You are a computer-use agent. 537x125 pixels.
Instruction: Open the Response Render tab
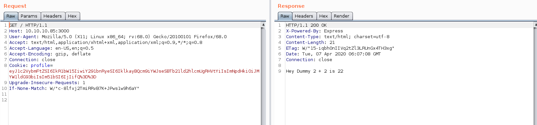click(x=342, y=16)
